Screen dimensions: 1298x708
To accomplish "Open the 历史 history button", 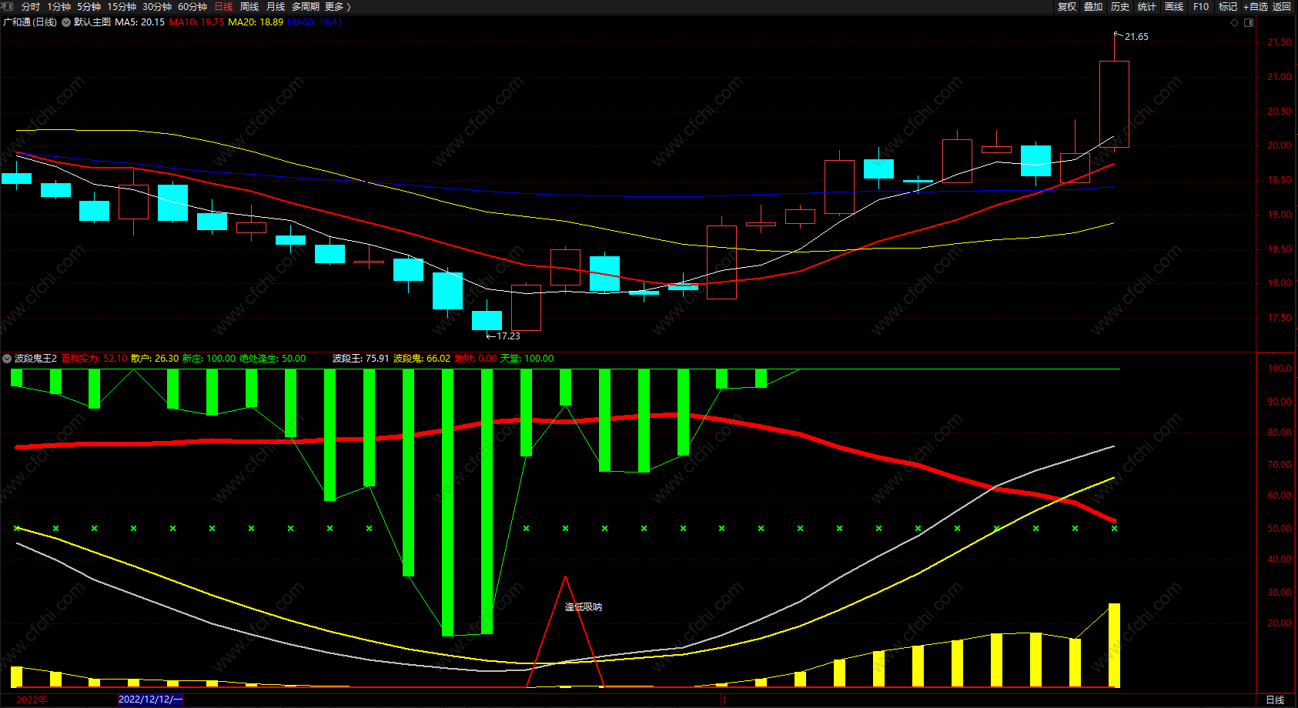I will 1120,6.
